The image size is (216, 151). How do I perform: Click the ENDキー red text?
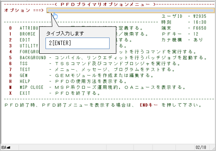click(x=149, y=105)
